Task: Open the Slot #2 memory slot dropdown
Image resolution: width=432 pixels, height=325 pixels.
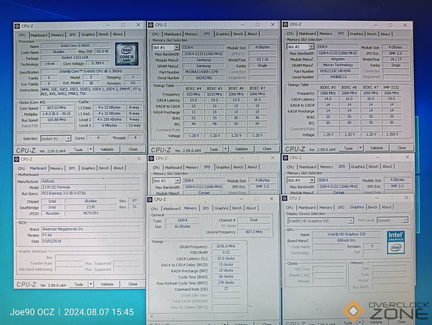Action: (311, 47)
